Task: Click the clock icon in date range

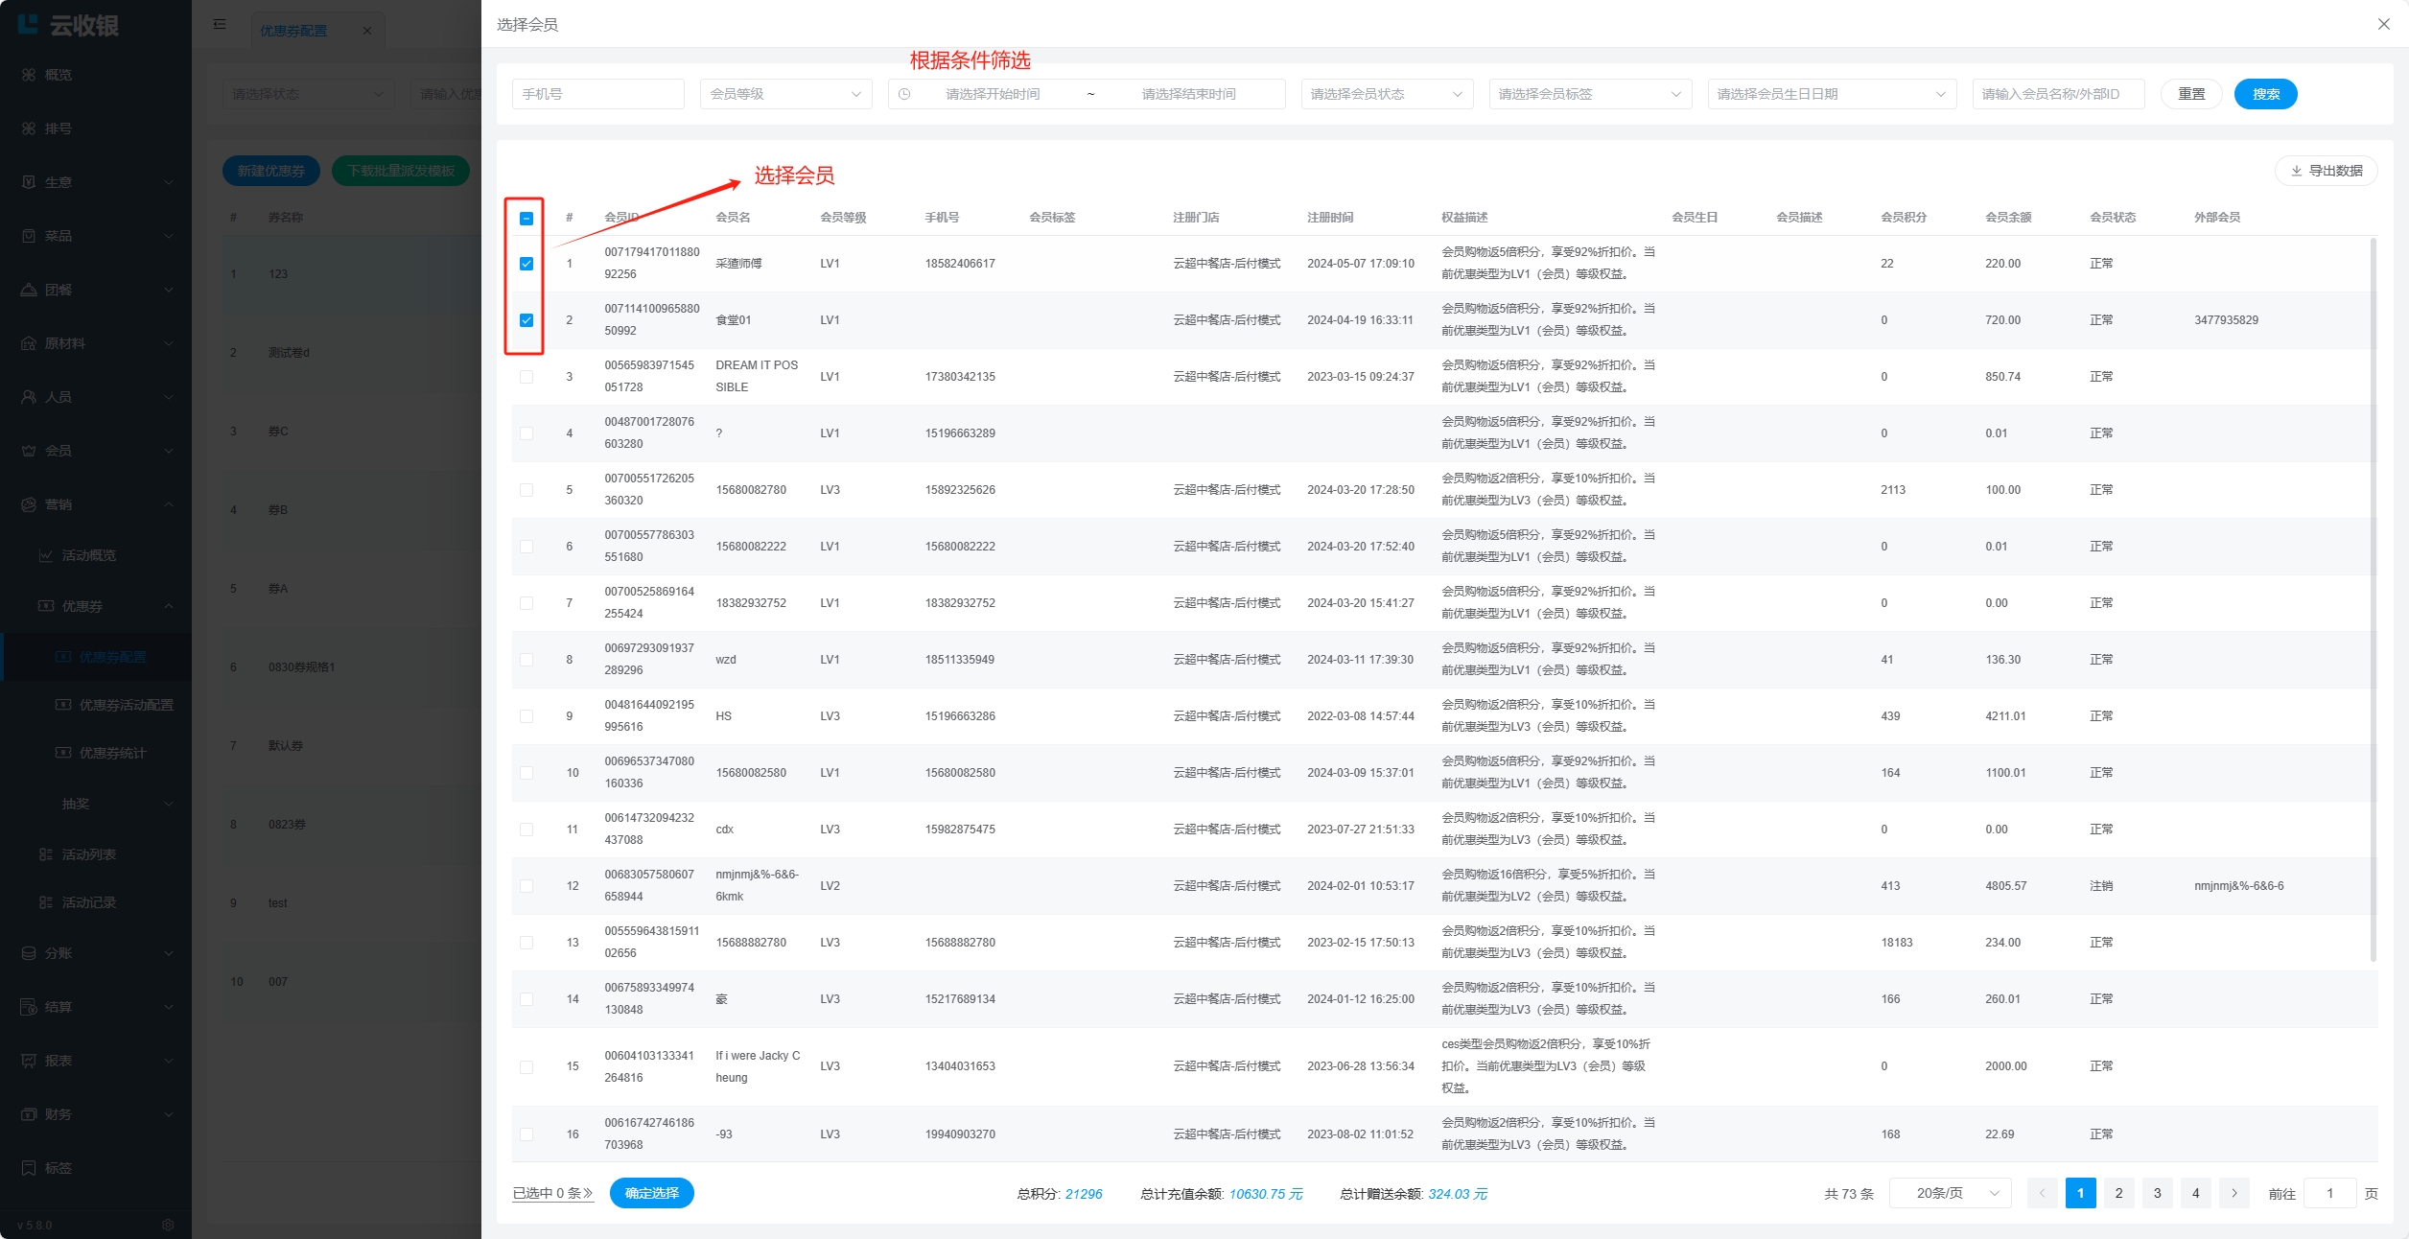Action: pos(904,94)
